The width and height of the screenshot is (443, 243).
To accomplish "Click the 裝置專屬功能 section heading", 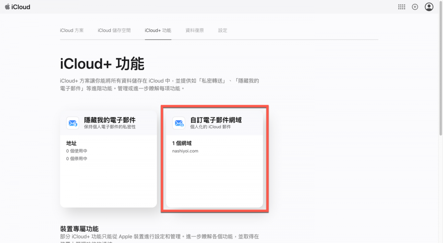I will point(79,229).
